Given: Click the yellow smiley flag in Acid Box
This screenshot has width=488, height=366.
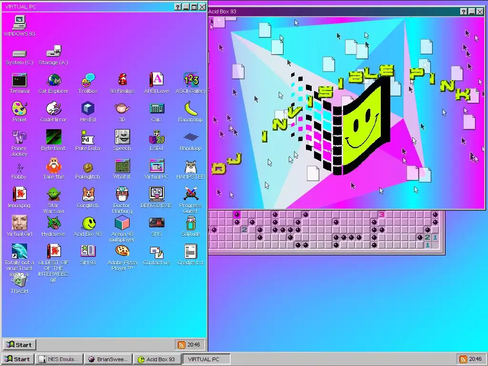Looking at the screenshot, I should [362, 126].
